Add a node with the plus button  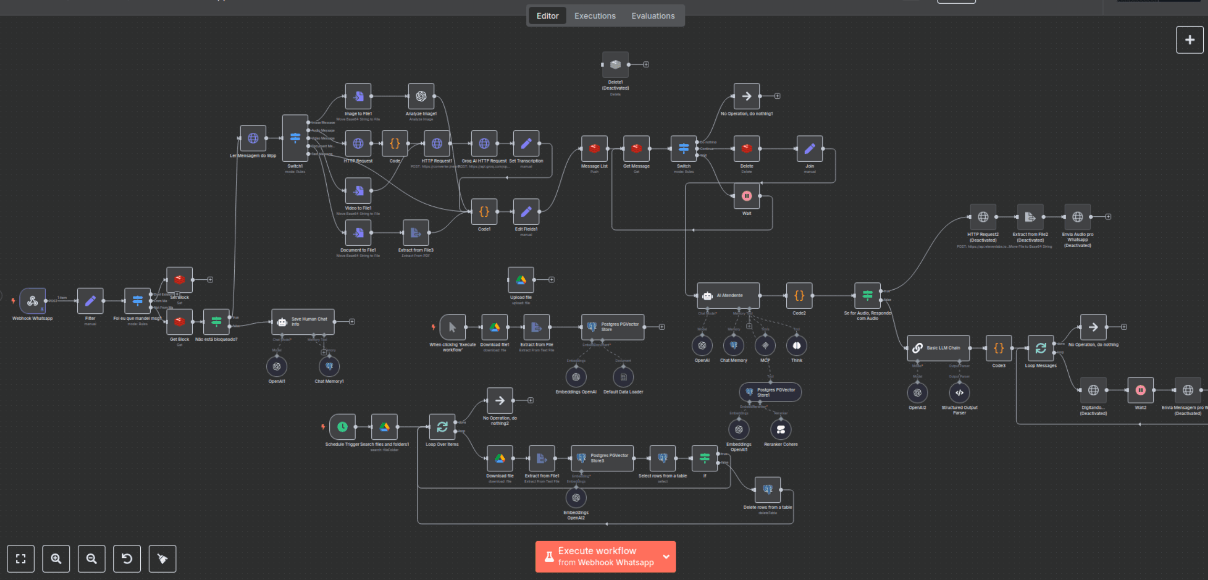(x=1190, y=40)
